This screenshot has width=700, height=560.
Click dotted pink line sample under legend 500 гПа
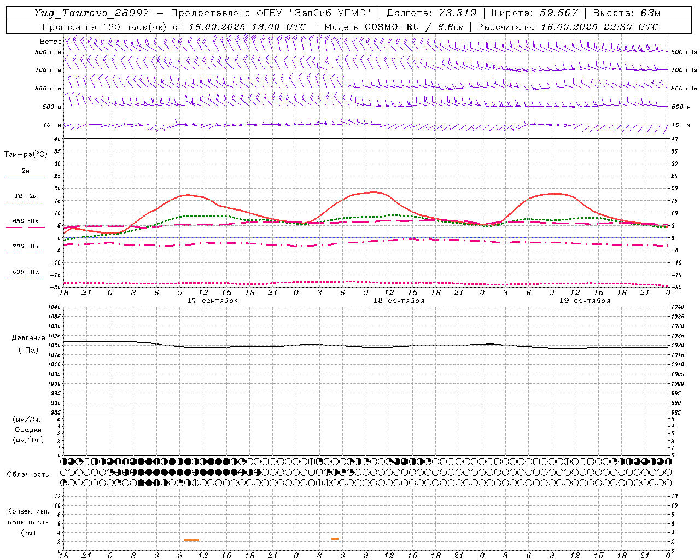pos(25,278)
